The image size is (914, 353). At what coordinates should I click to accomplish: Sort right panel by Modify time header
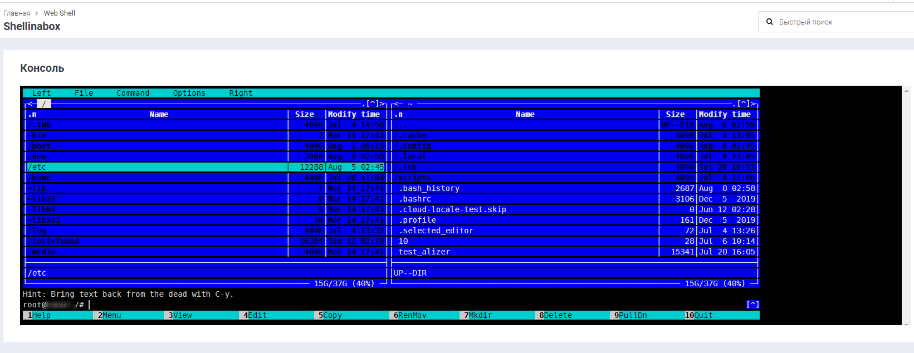click(725, 114)
